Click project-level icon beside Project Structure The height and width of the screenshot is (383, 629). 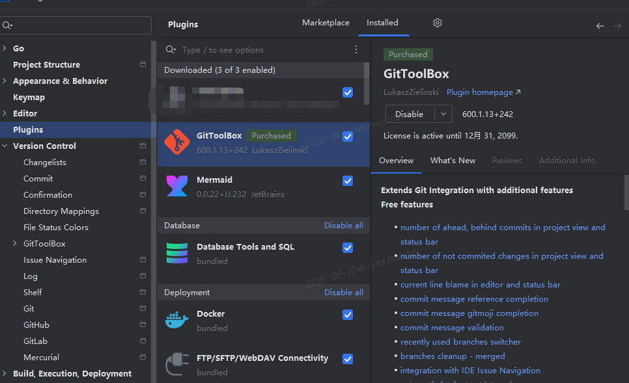point(143,64)
